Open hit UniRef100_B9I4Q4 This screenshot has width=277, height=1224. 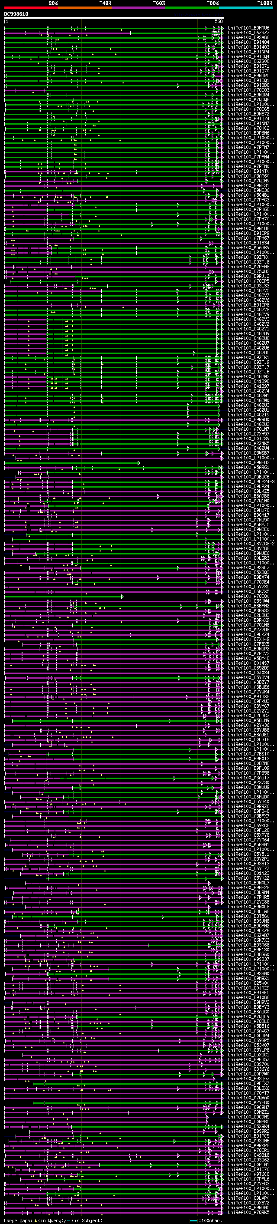click(248, 42)
